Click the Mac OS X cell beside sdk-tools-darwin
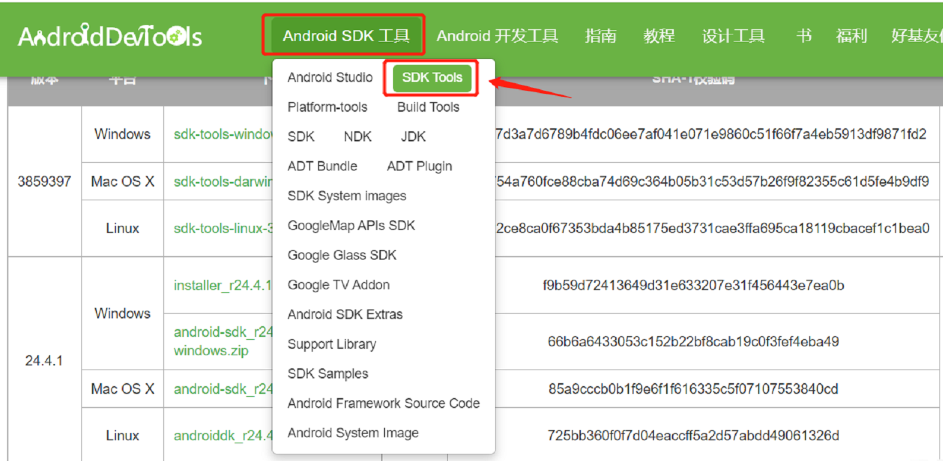The image size is (943, 461). 122,181
